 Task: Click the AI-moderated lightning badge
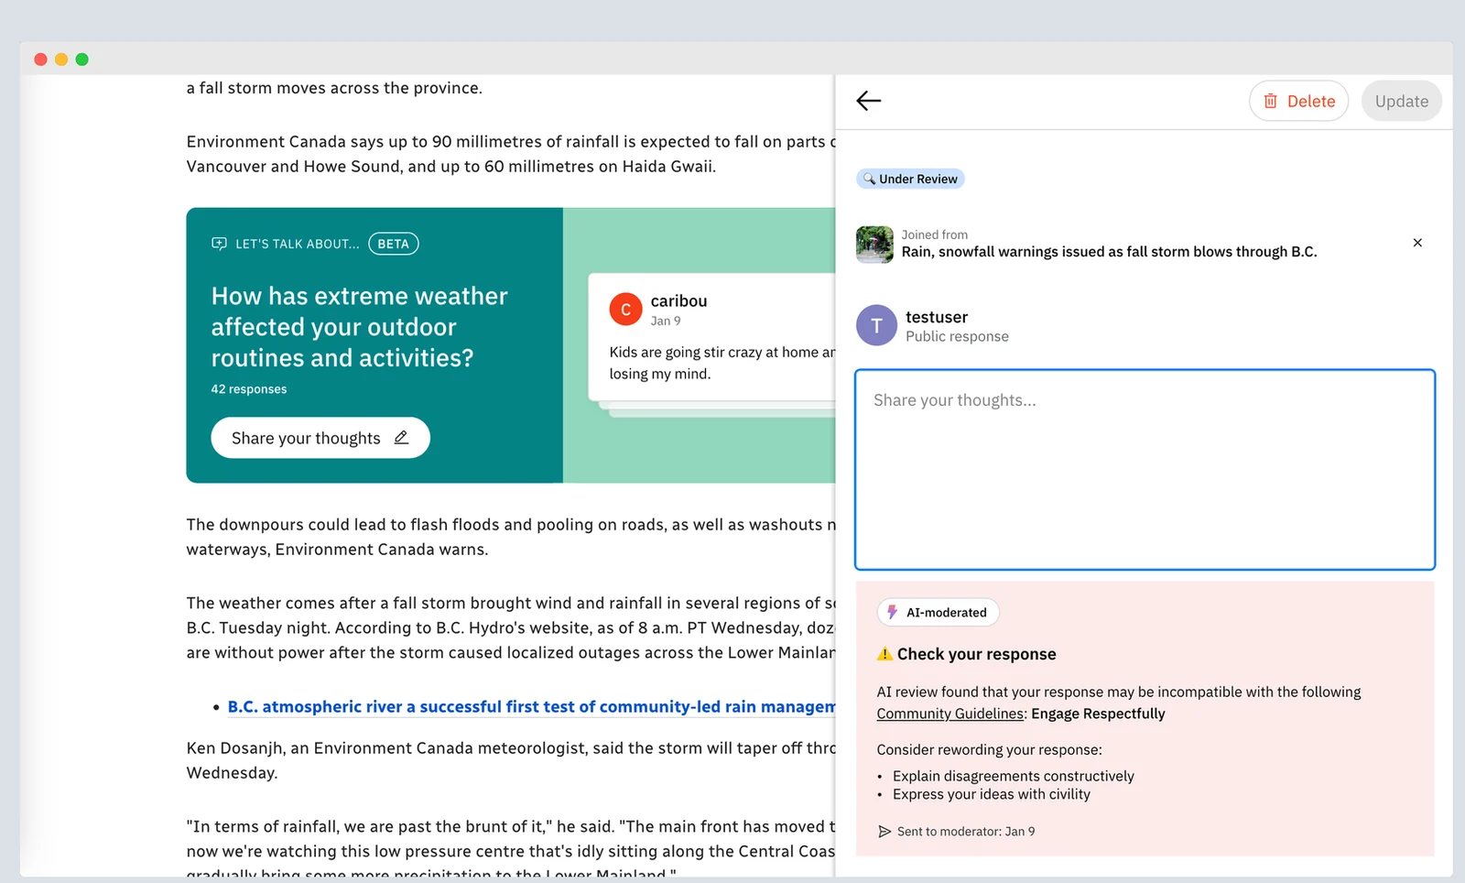tap(938, 612)
